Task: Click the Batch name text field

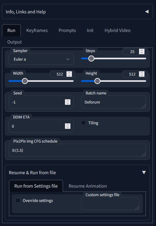Action: [x=114, y=102]
